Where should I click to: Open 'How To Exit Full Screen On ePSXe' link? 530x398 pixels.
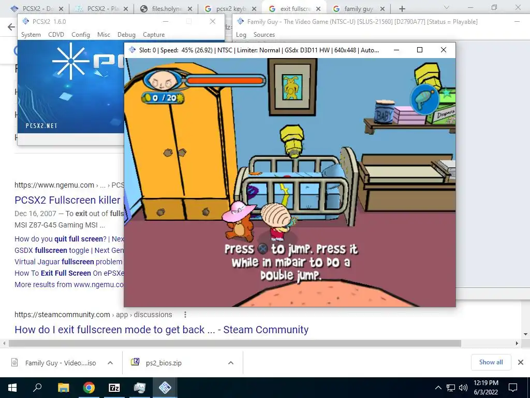point(69,273)
